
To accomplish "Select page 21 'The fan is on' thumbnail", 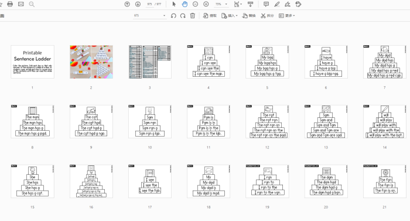I will [x=385, y=181].
